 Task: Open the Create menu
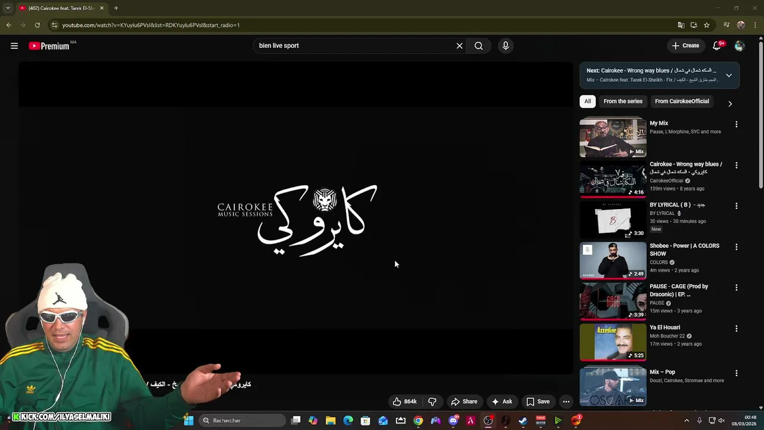click(x=685, y=45)
